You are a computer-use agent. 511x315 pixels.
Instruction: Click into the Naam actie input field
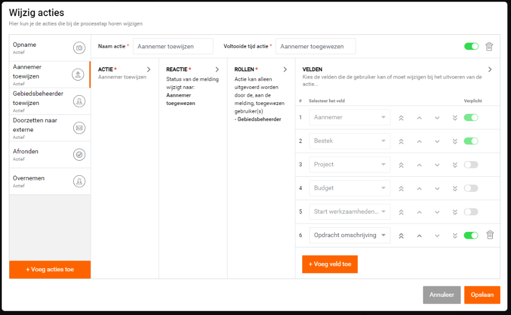tap(173, 46)
